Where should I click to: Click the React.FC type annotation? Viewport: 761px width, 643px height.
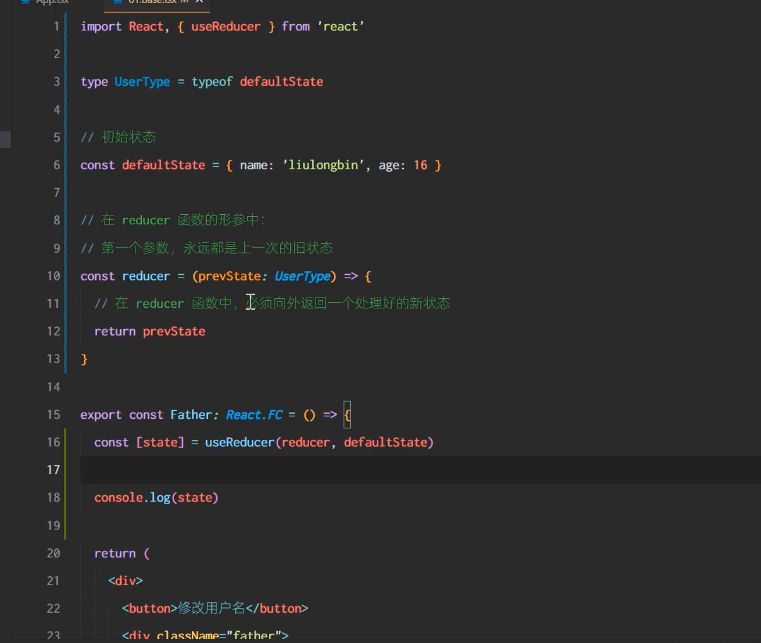tap(254, 415)
